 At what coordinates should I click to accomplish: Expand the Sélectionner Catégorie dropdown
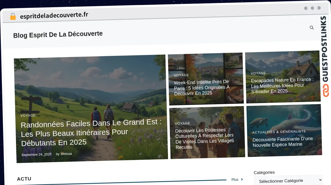(x=288, y=181)
